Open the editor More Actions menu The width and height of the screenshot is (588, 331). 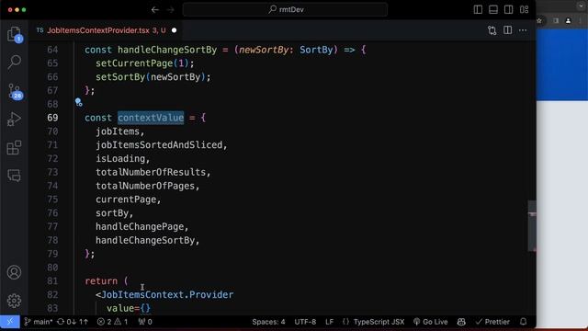coord(523,30)
